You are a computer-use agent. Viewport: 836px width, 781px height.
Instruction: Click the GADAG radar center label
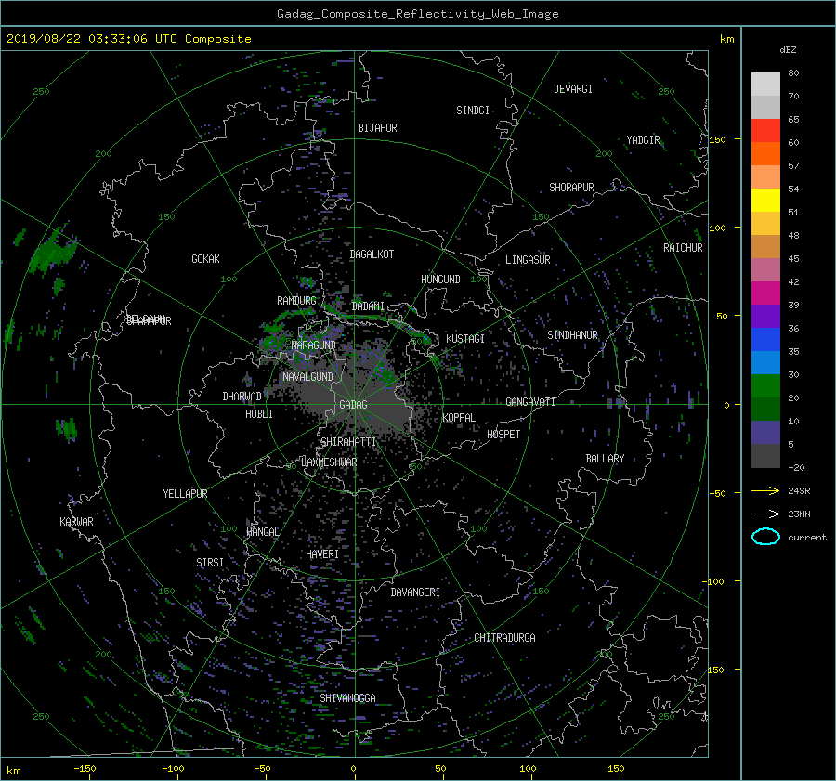[x=353, y=405]
